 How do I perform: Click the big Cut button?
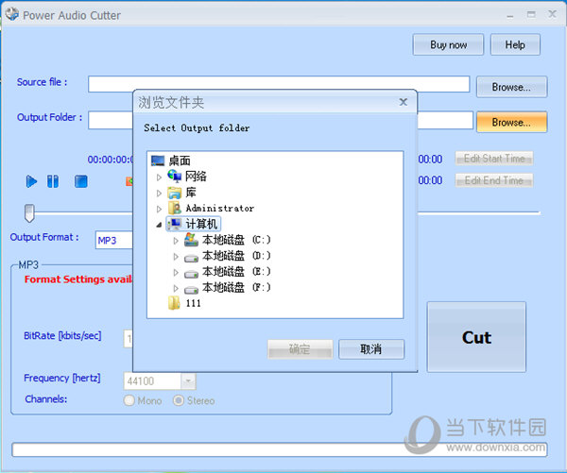point(476,337)
